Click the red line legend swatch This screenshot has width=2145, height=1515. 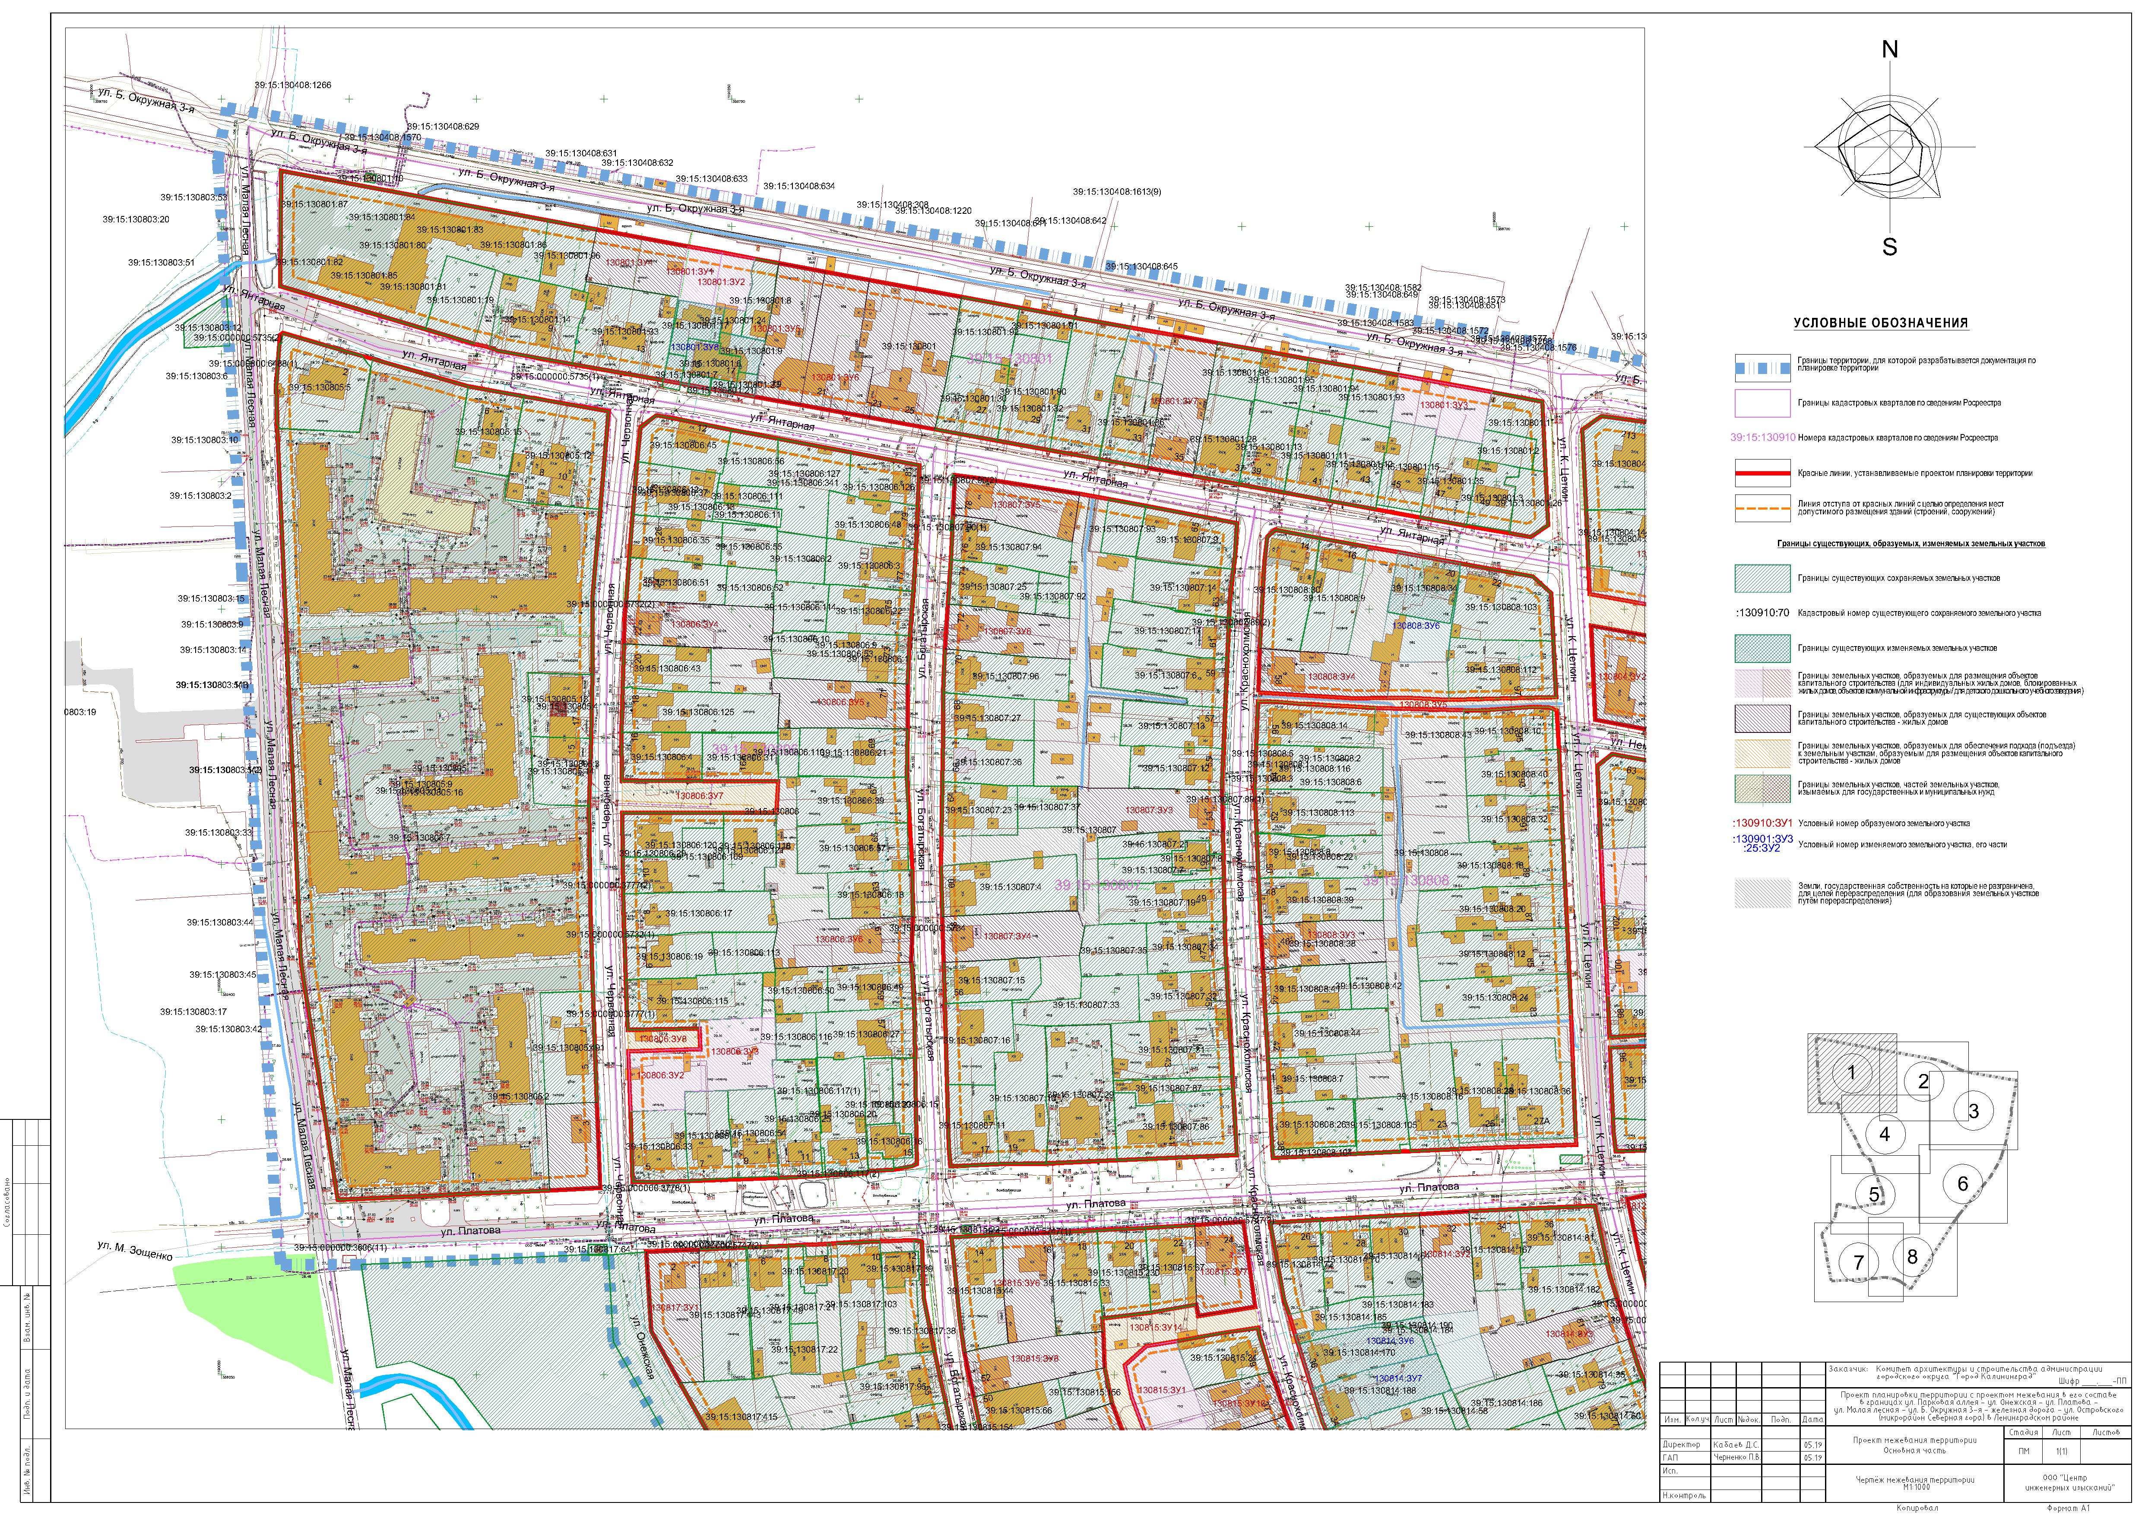tap(1762, 474)
